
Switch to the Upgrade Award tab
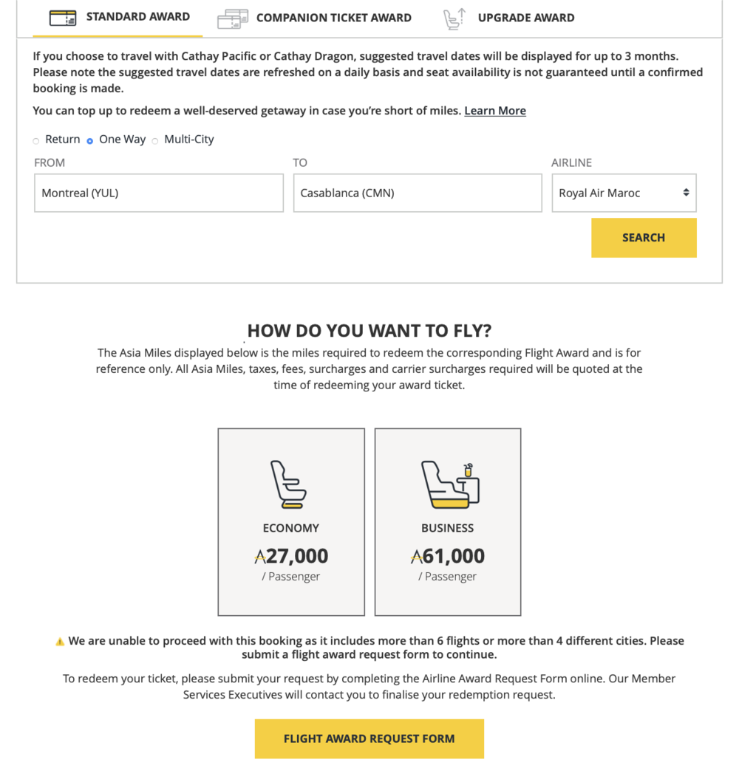(x=525, y=18)
